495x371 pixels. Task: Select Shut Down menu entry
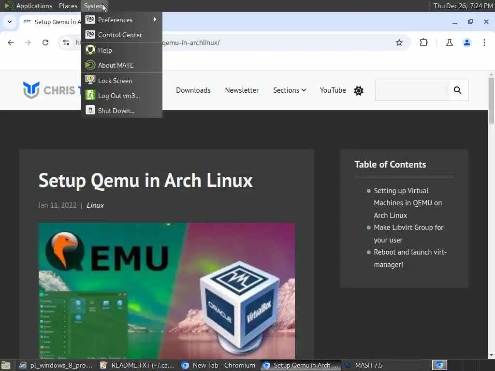pyautogui.click(x=121, y=111)
